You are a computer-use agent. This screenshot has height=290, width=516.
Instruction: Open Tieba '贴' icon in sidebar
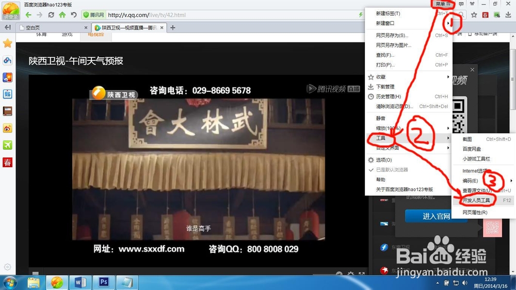(x=7, y=94)
